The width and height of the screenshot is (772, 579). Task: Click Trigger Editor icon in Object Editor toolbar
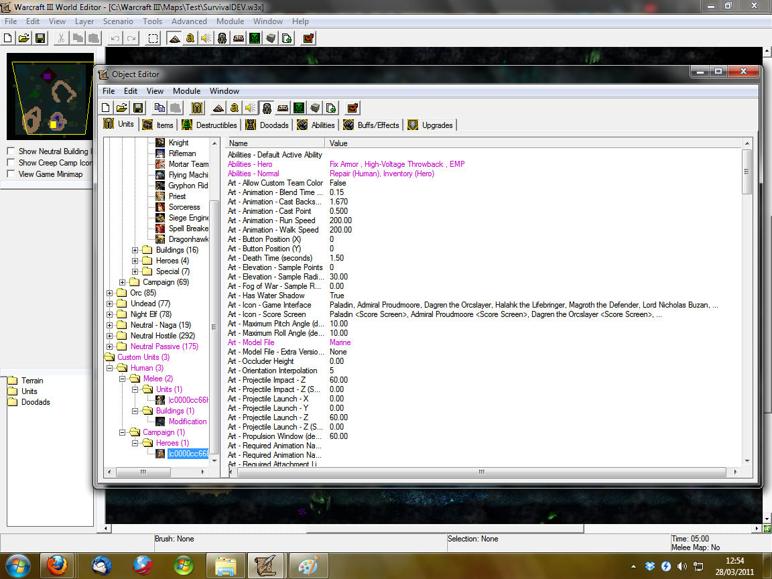tap(235, 108)
